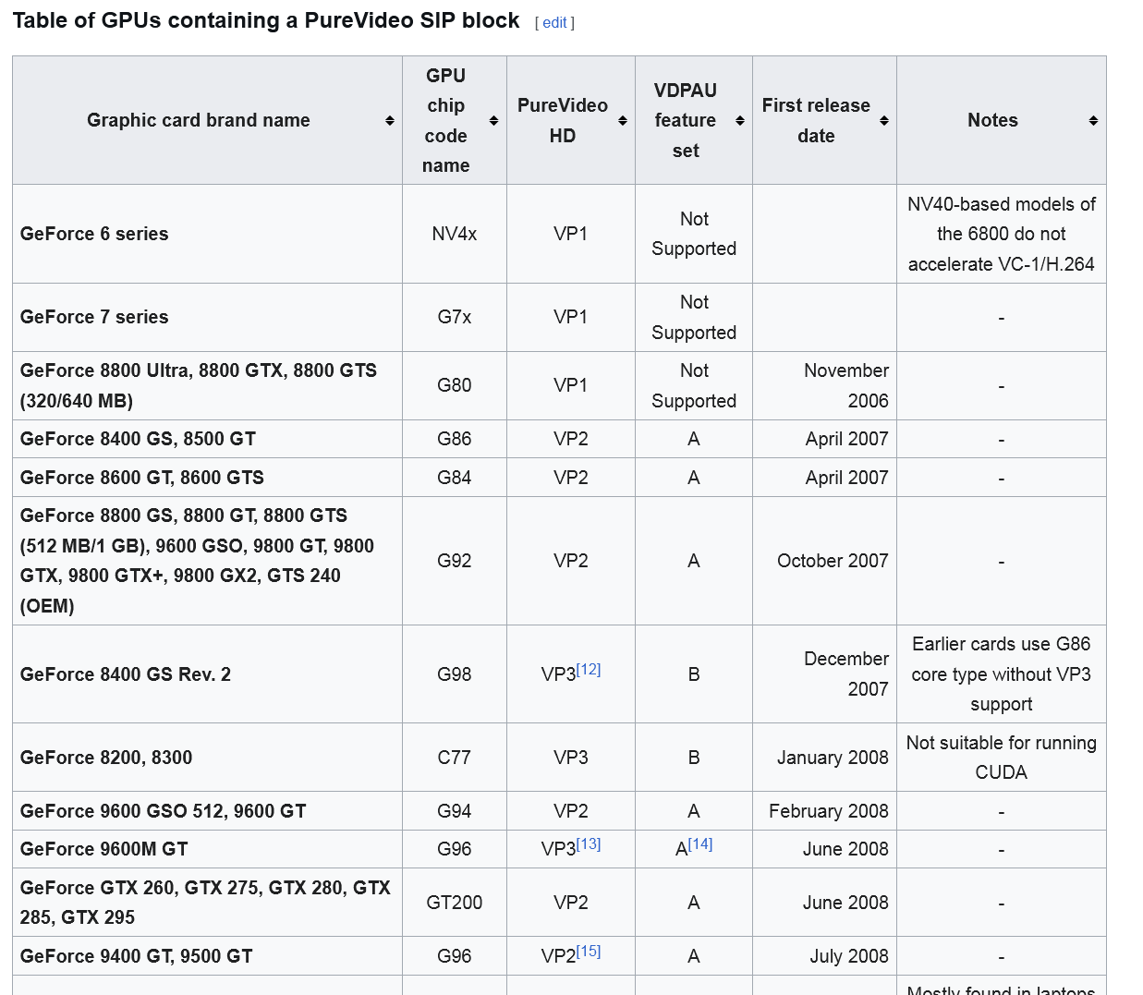Sort by VDPAU feature set arrows
The width and height of the screenshot is (1143, 995).
[740, 121]
